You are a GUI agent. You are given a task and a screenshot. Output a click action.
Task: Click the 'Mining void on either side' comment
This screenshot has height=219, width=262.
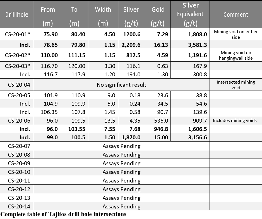(x=236, y=35)
